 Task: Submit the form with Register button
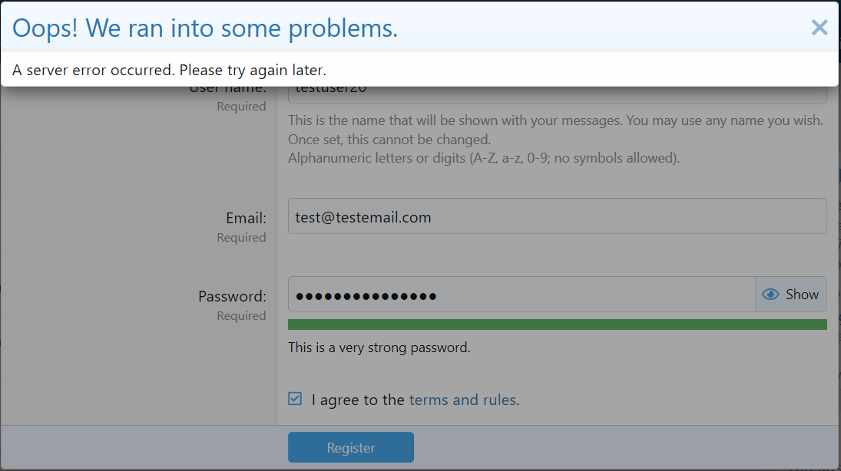[x=351, y=447]
